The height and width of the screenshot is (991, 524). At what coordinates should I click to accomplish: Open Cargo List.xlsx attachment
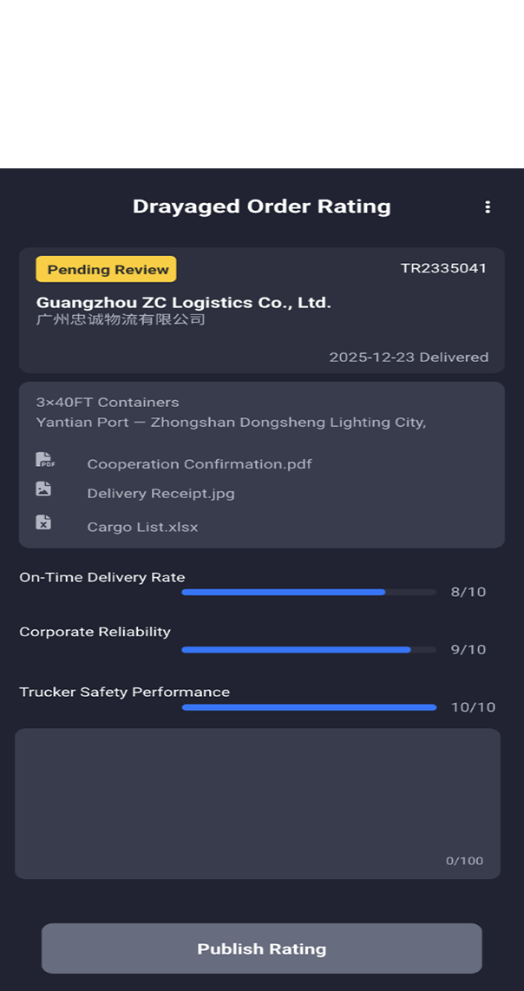142,527
